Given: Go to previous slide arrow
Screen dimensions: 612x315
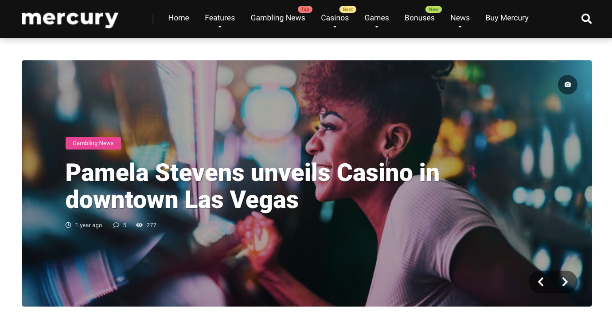Looking at the screenshot, I should tap(541, 282).
